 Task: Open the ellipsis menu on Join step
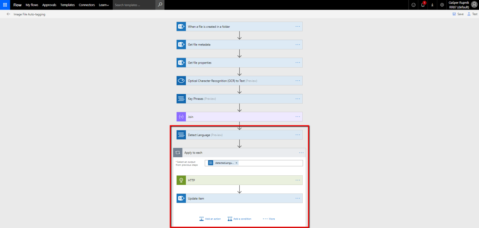coord(298,117)
